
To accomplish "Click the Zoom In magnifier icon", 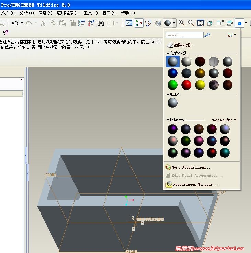I will click(x=181, y=23).
